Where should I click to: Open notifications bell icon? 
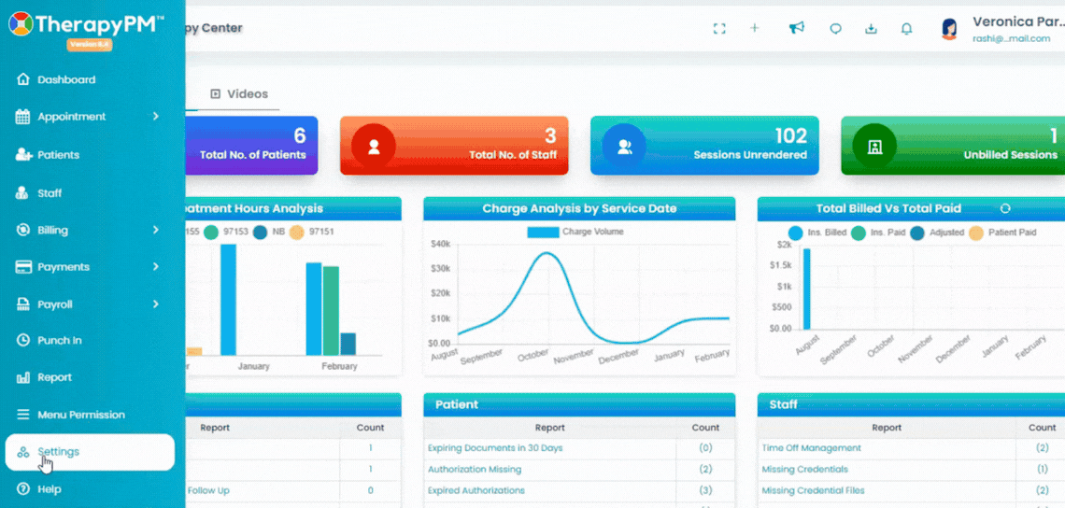click(906, 29)
